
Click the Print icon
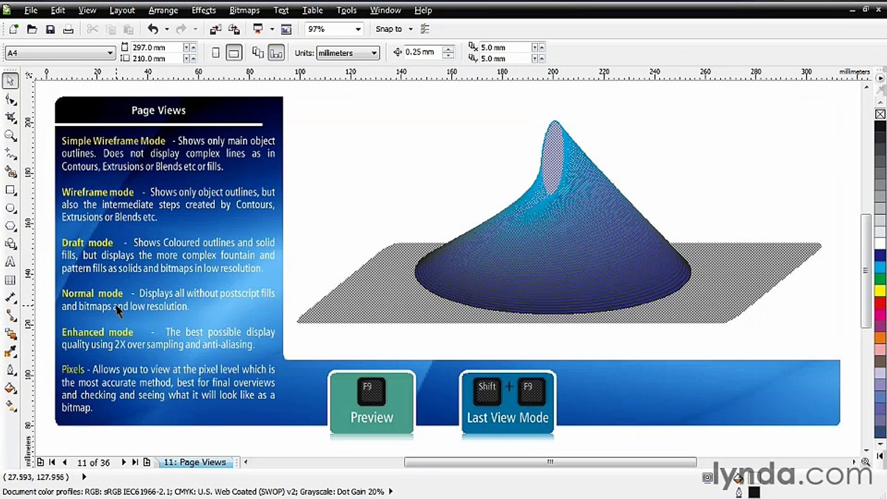(x=68, y=29)
